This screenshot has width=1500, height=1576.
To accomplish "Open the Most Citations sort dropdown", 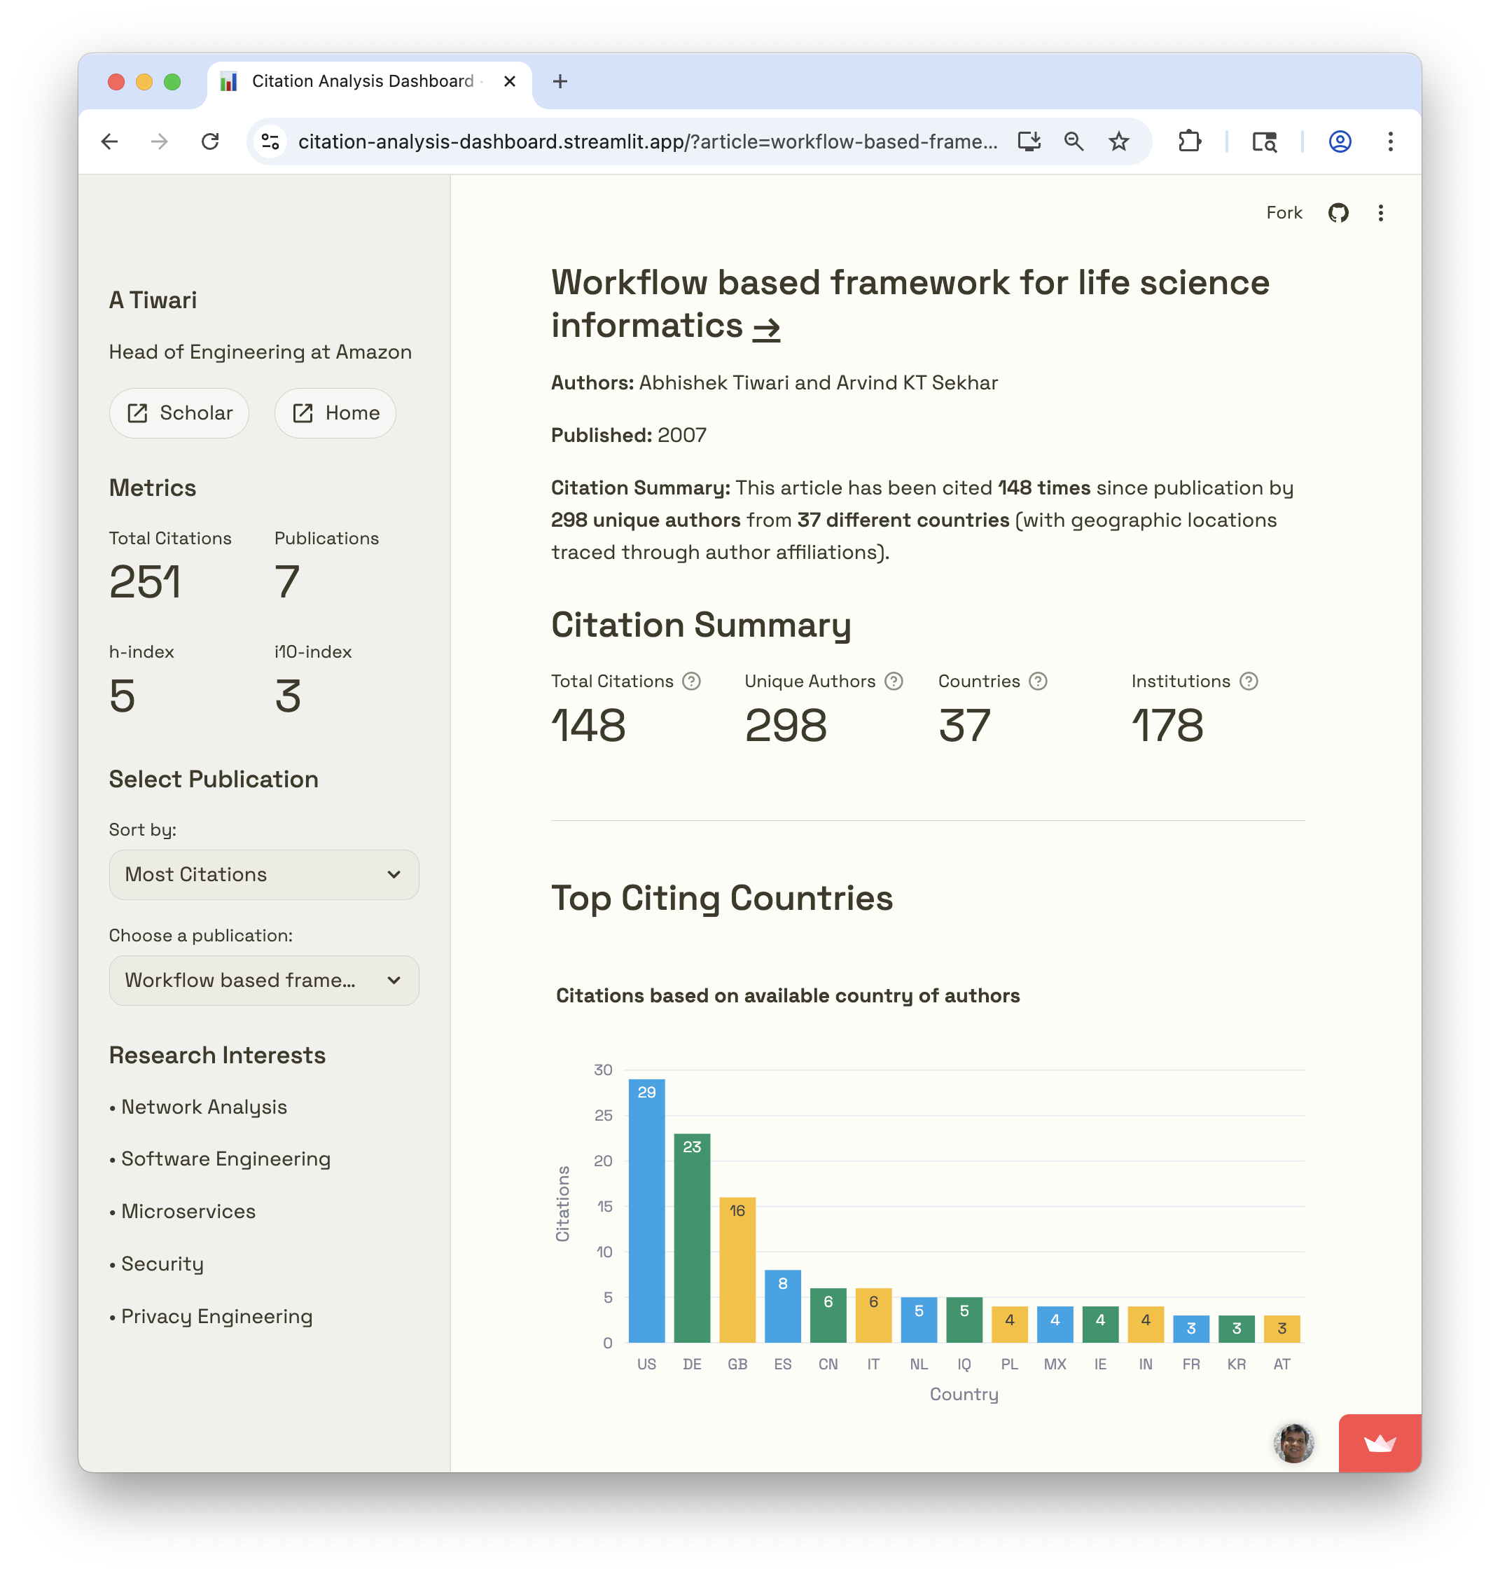I will tap(264, 874).
